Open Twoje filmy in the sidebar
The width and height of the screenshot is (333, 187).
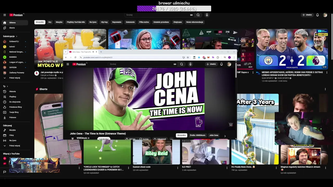15,112
